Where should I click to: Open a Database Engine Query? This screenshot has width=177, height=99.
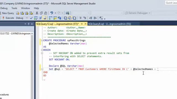[x=18, y=13]
